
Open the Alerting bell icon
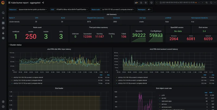(3, 33)
